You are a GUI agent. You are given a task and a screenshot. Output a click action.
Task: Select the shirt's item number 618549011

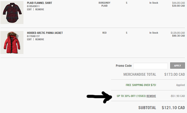pos(33,6)
